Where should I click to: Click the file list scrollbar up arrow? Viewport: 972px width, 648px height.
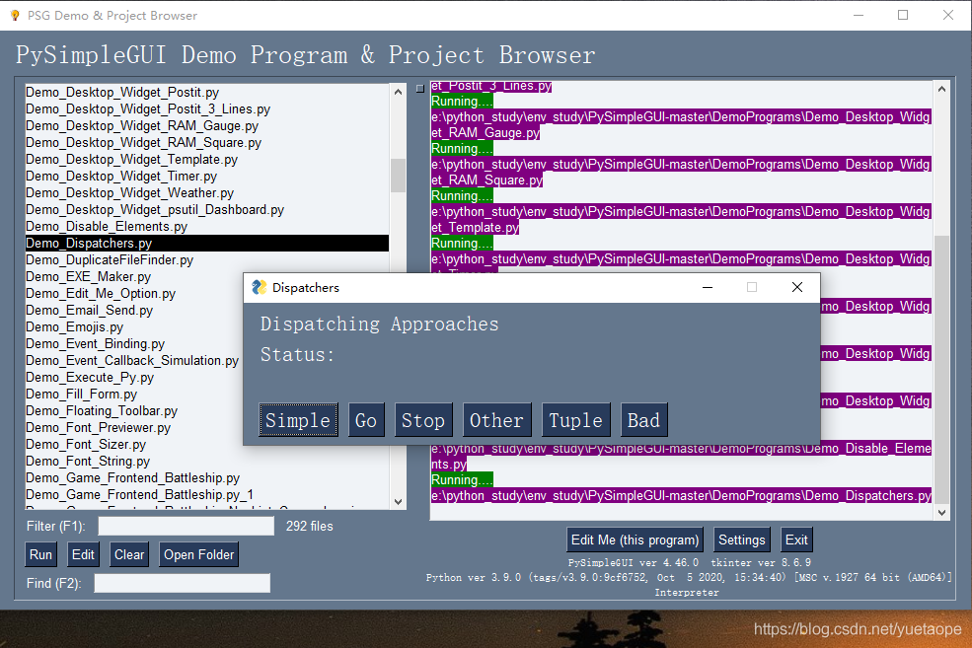398,92
